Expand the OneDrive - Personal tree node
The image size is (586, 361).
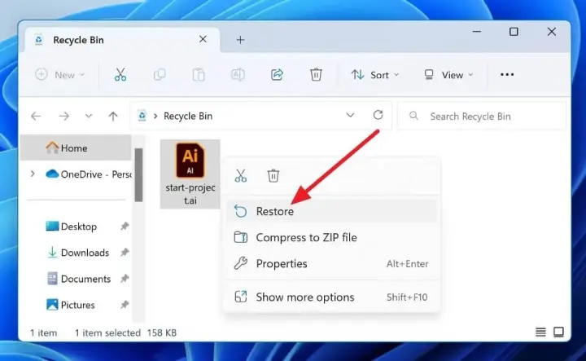click(33, 174)
